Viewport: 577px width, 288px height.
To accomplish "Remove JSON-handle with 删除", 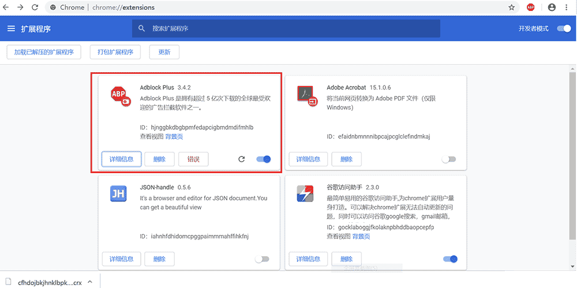I will click(159, 259).
